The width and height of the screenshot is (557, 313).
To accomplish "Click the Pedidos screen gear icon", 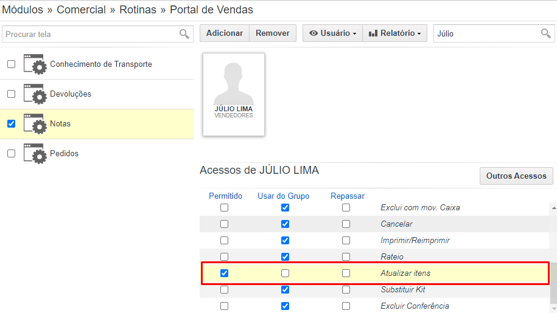I will click(x=35, y=154).
